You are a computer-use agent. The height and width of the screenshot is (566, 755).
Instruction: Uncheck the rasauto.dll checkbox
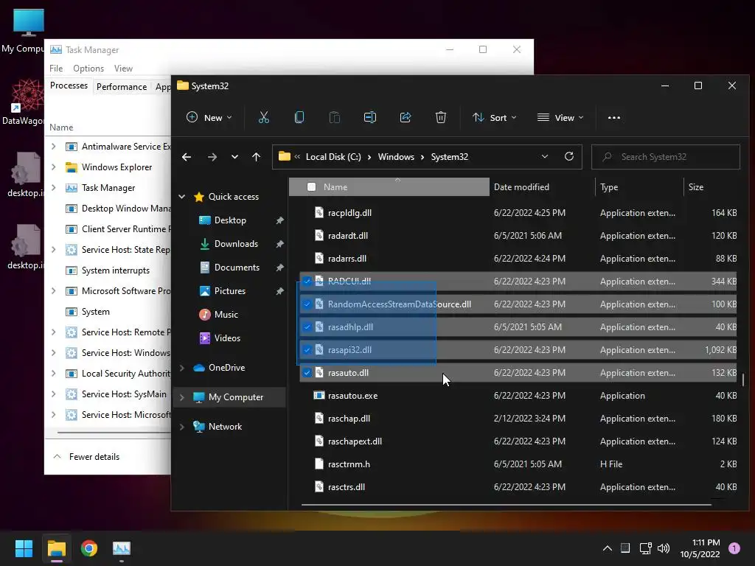307,373
